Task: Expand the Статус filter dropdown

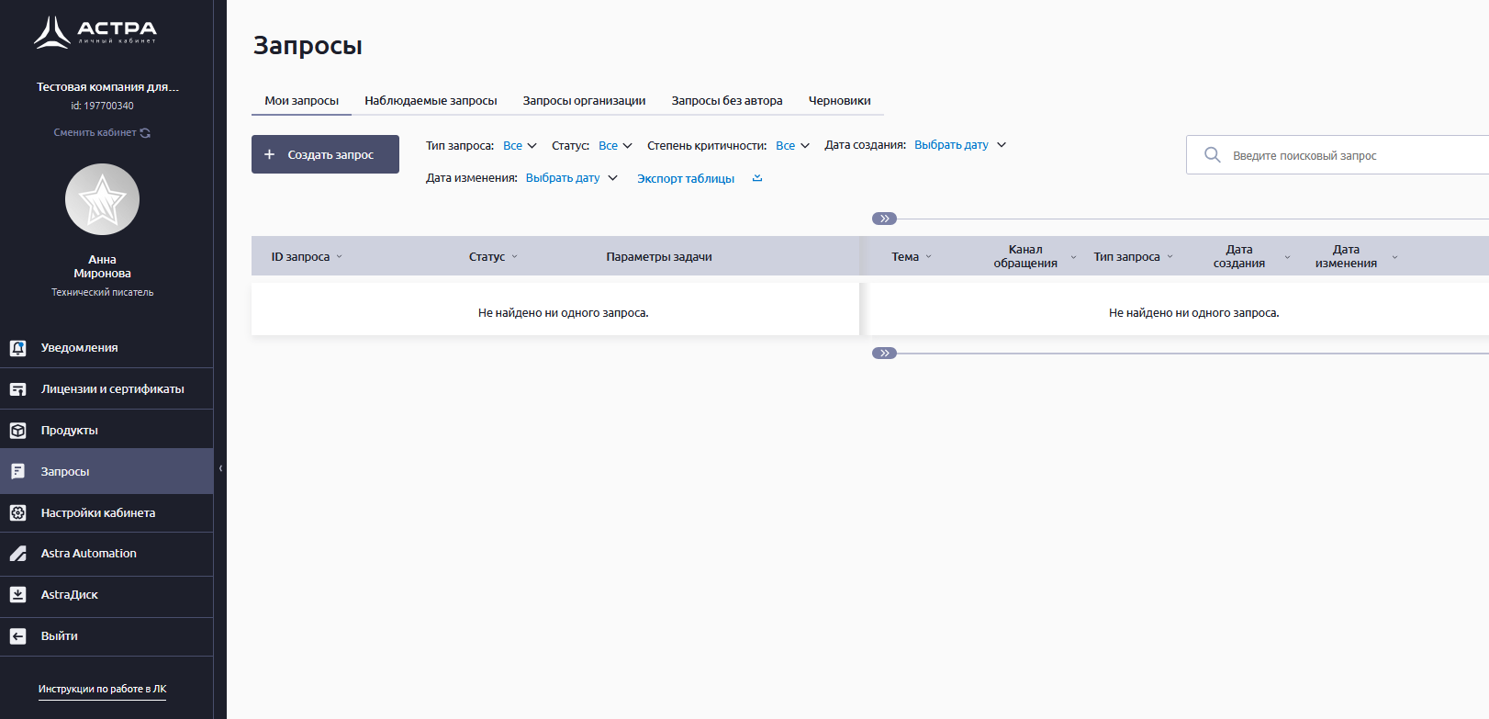Action: coord(615,146)
